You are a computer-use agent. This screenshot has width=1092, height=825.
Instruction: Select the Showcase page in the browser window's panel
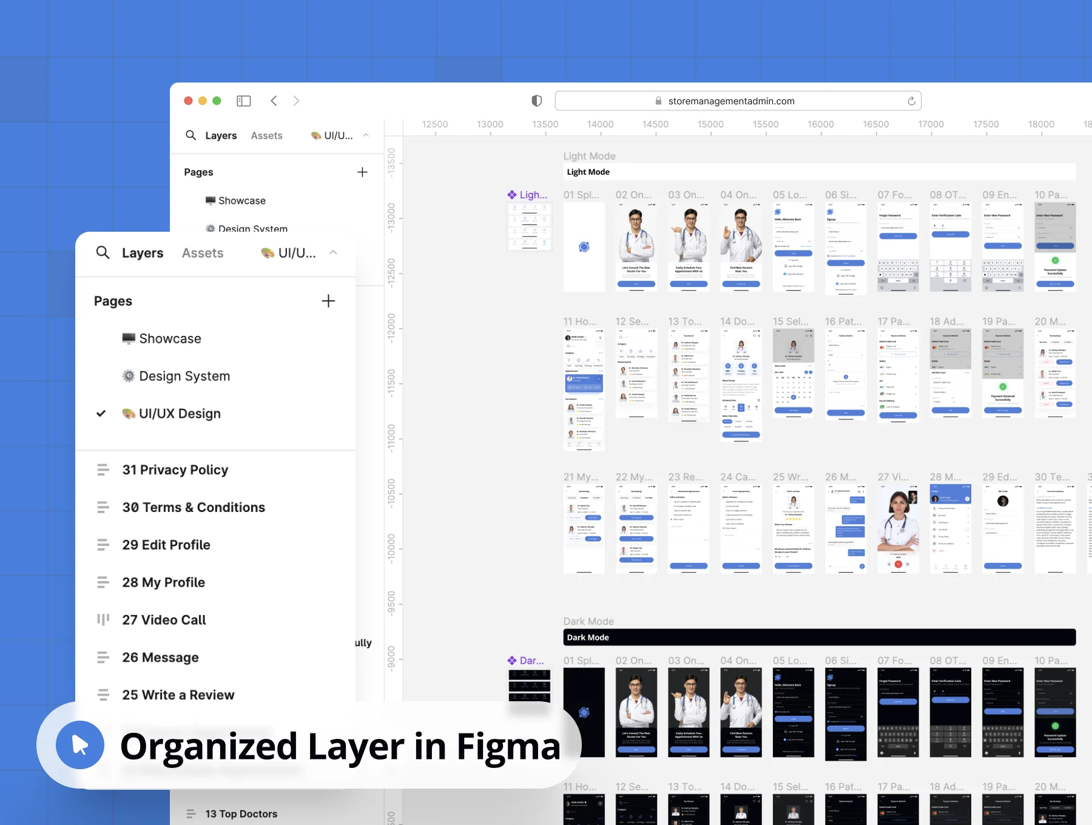(235, 201)
